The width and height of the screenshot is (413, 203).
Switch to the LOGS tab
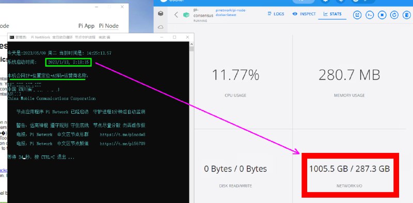click(276, 14)
